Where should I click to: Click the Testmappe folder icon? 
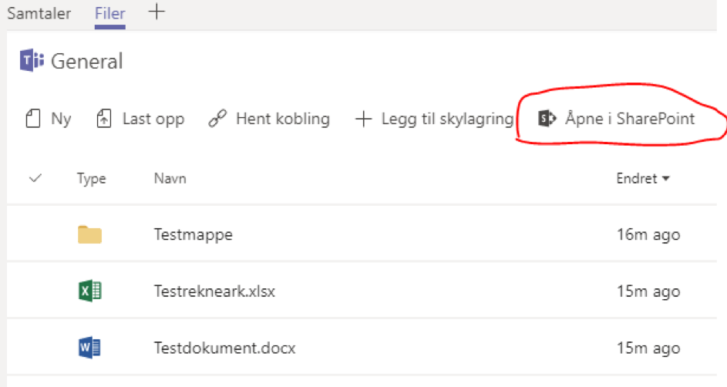point(89,234)
